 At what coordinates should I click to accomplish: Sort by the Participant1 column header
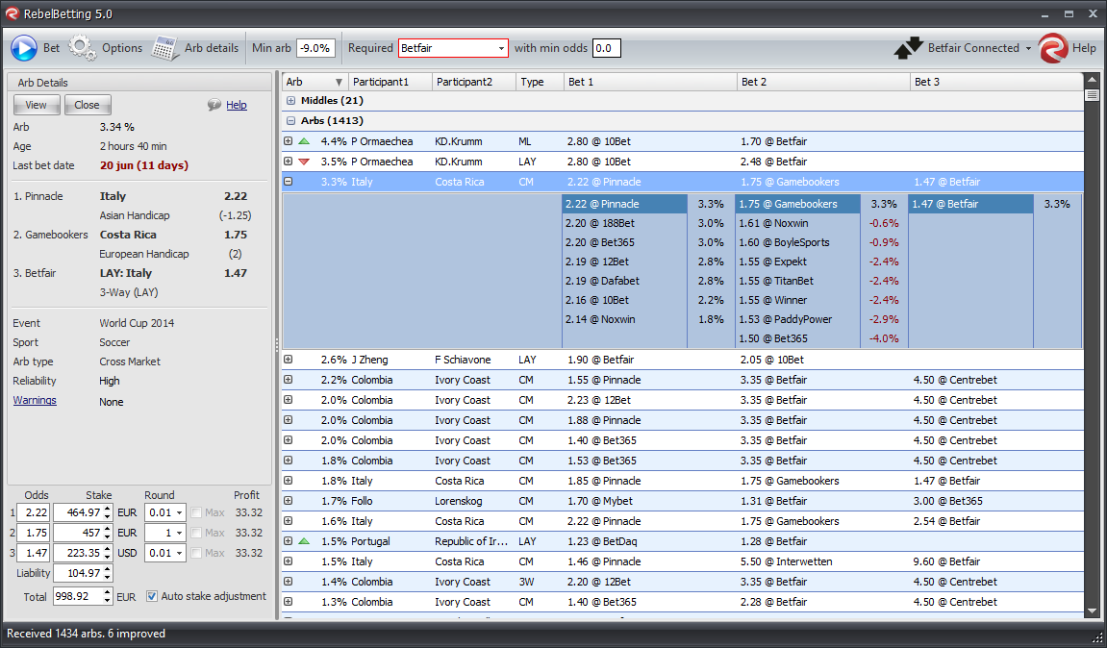(x=380, y=82)
